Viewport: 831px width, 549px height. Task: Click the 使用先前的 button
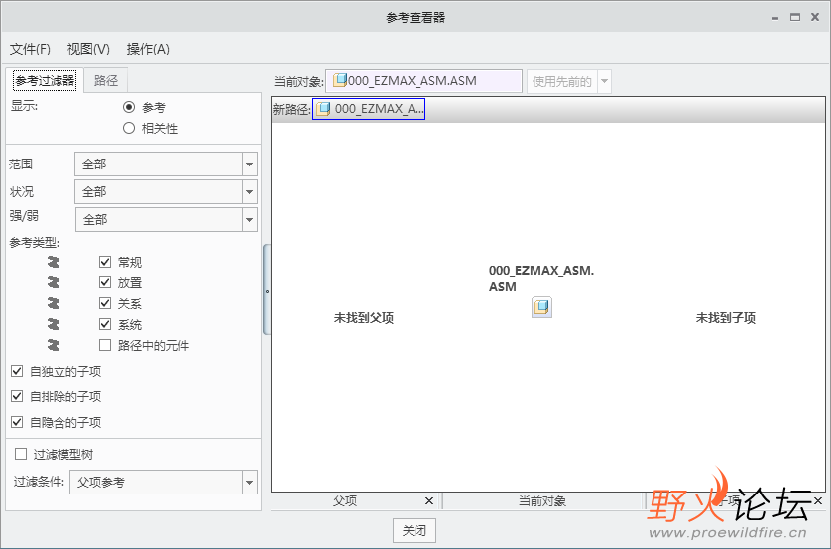[x=562, y=81]
